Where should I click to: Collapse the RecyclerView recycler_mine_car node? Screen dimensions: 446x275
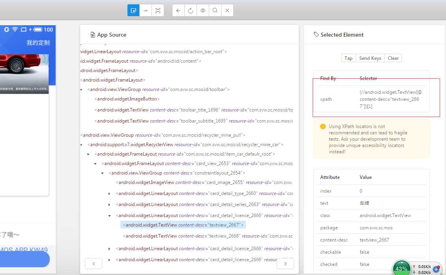coord(81,145)
